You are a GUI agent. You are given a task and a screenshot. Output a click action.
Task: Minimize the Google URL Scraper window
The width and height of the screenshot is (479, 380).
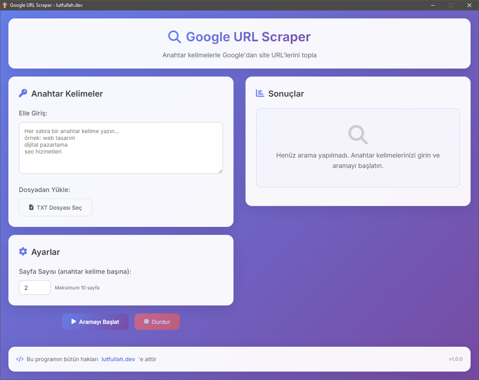(433, 5)
